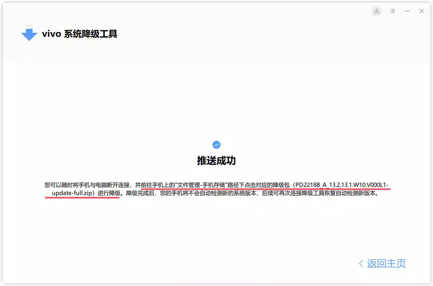Click the blue success checkmark icon

click(216, 145)
